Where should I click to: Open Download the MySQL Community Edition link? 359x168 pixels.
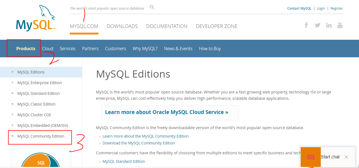(139, 143)
